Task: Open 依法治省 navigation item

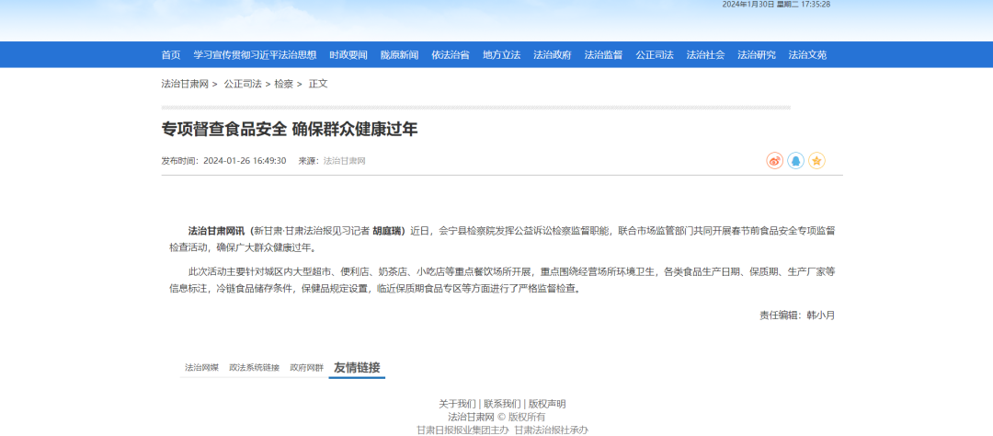Action: 451,55
